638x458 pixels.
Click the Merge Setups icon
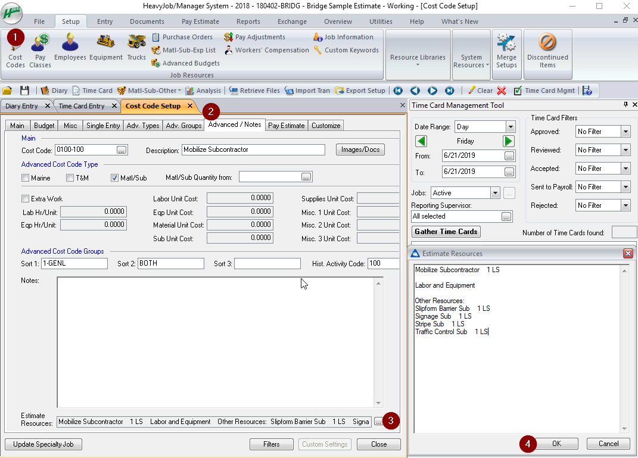(x=506, y=51)
